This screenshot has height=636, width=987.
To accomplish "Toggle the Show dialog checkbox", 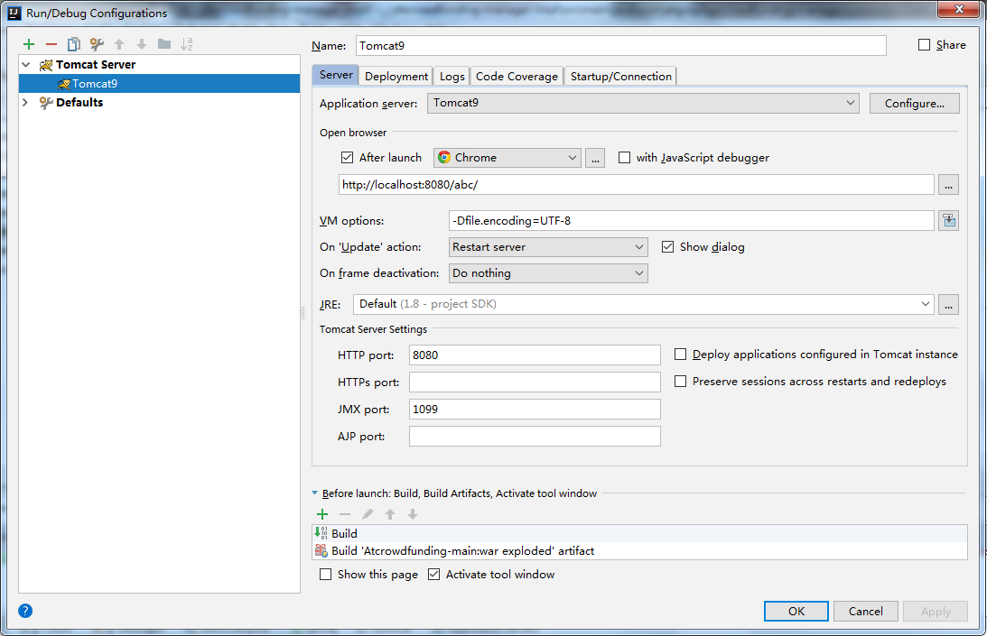I will pos(668,246).
